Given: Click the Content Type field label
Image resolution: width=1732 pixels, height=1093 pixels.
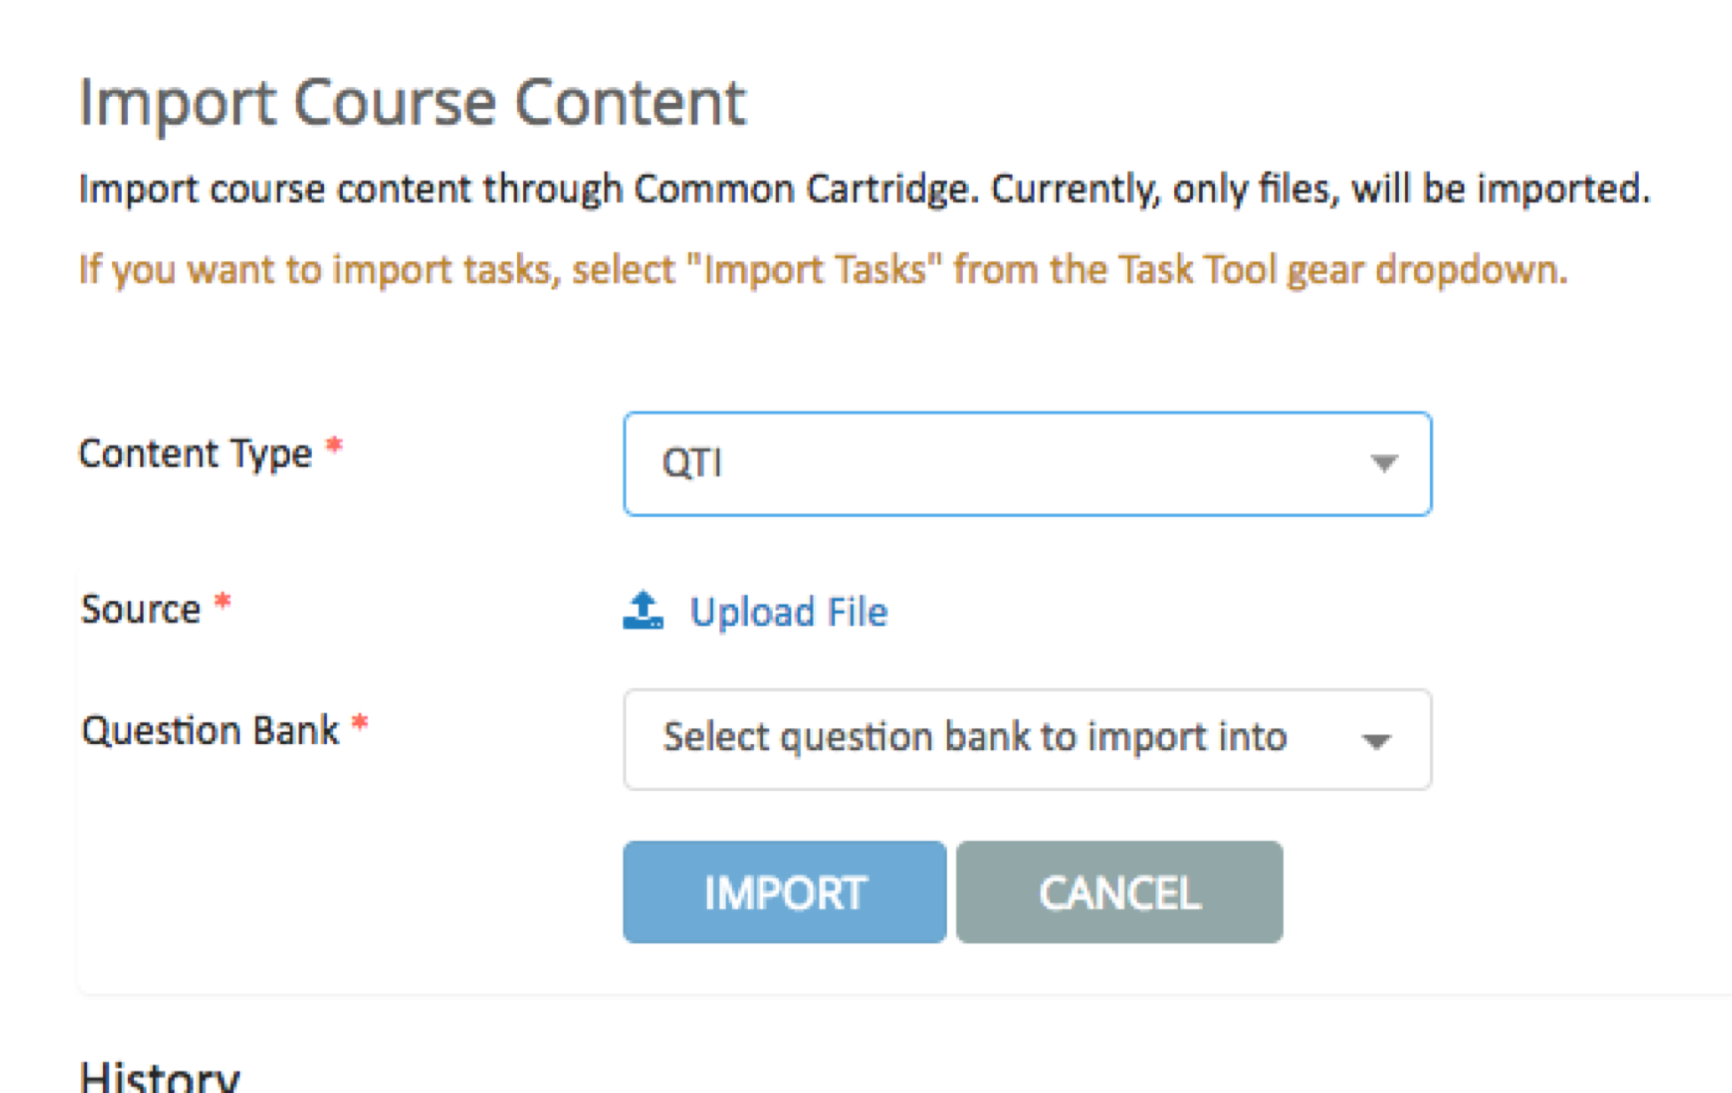Looking at the screenshot, I should (x=195, y=455).
